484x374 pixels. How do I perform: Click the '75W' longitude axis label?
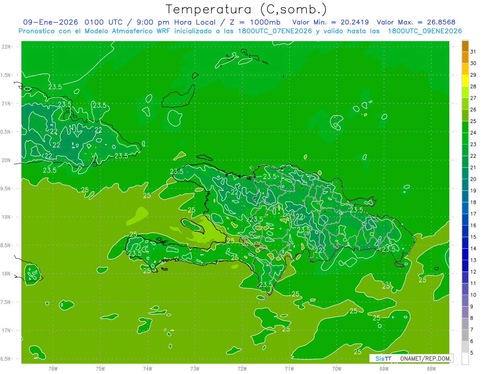[x=100, y=369]
